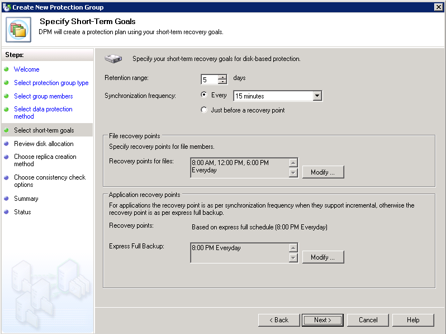Click the 'Based on express full schedule' text

coord(259,227)
